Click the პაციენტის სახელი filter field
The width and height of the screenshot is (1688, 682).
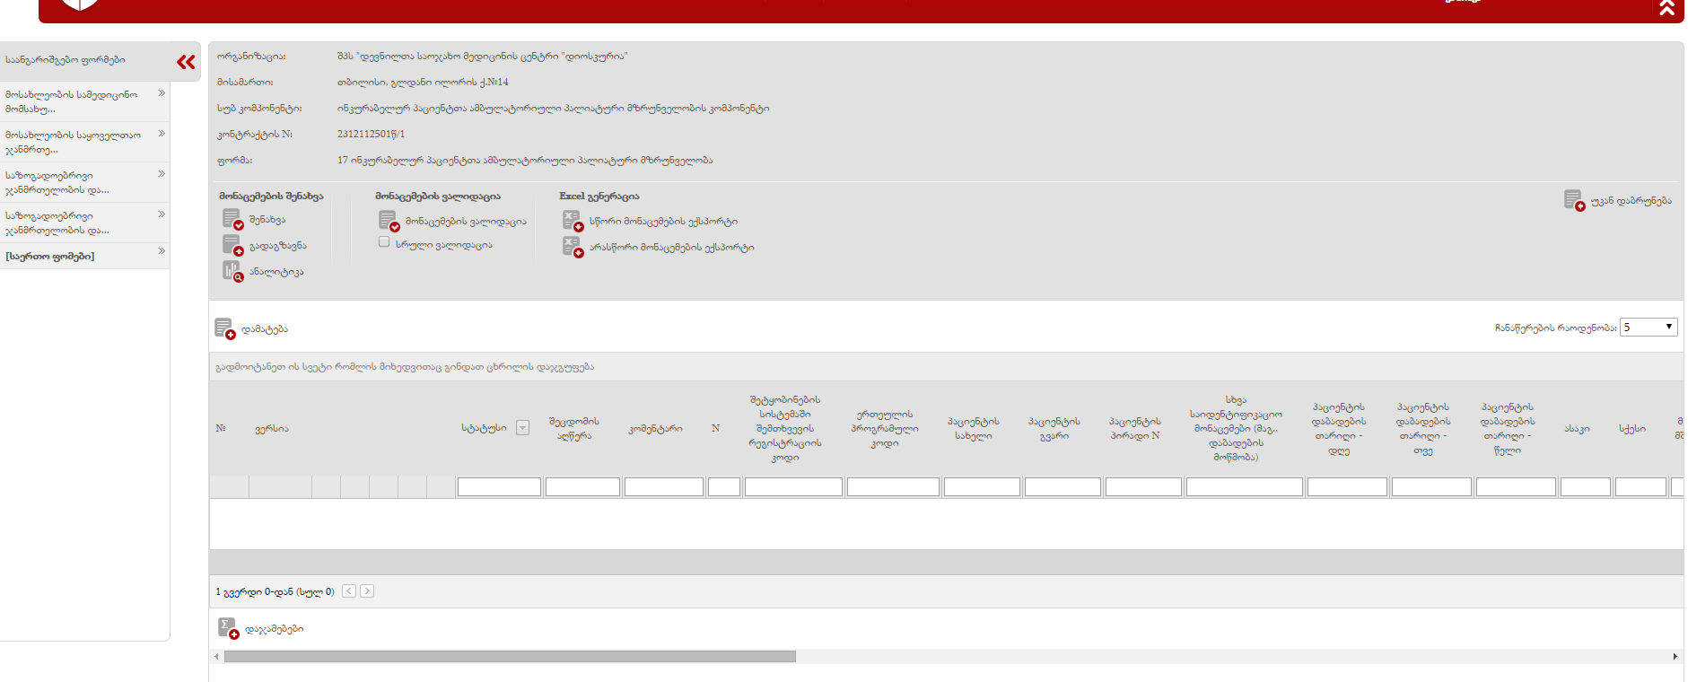981,487
